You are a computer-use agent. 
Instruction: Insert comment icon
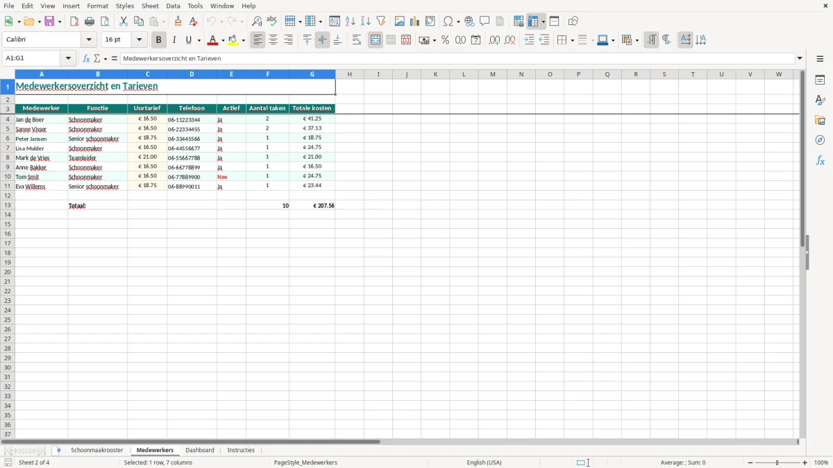click(485, 21)
